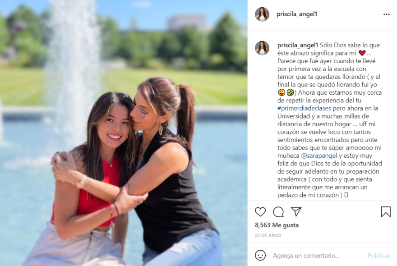Viewport: 397px width, 266px height.
Task: Click the fountain photo of two women
Action: [124, 133]
